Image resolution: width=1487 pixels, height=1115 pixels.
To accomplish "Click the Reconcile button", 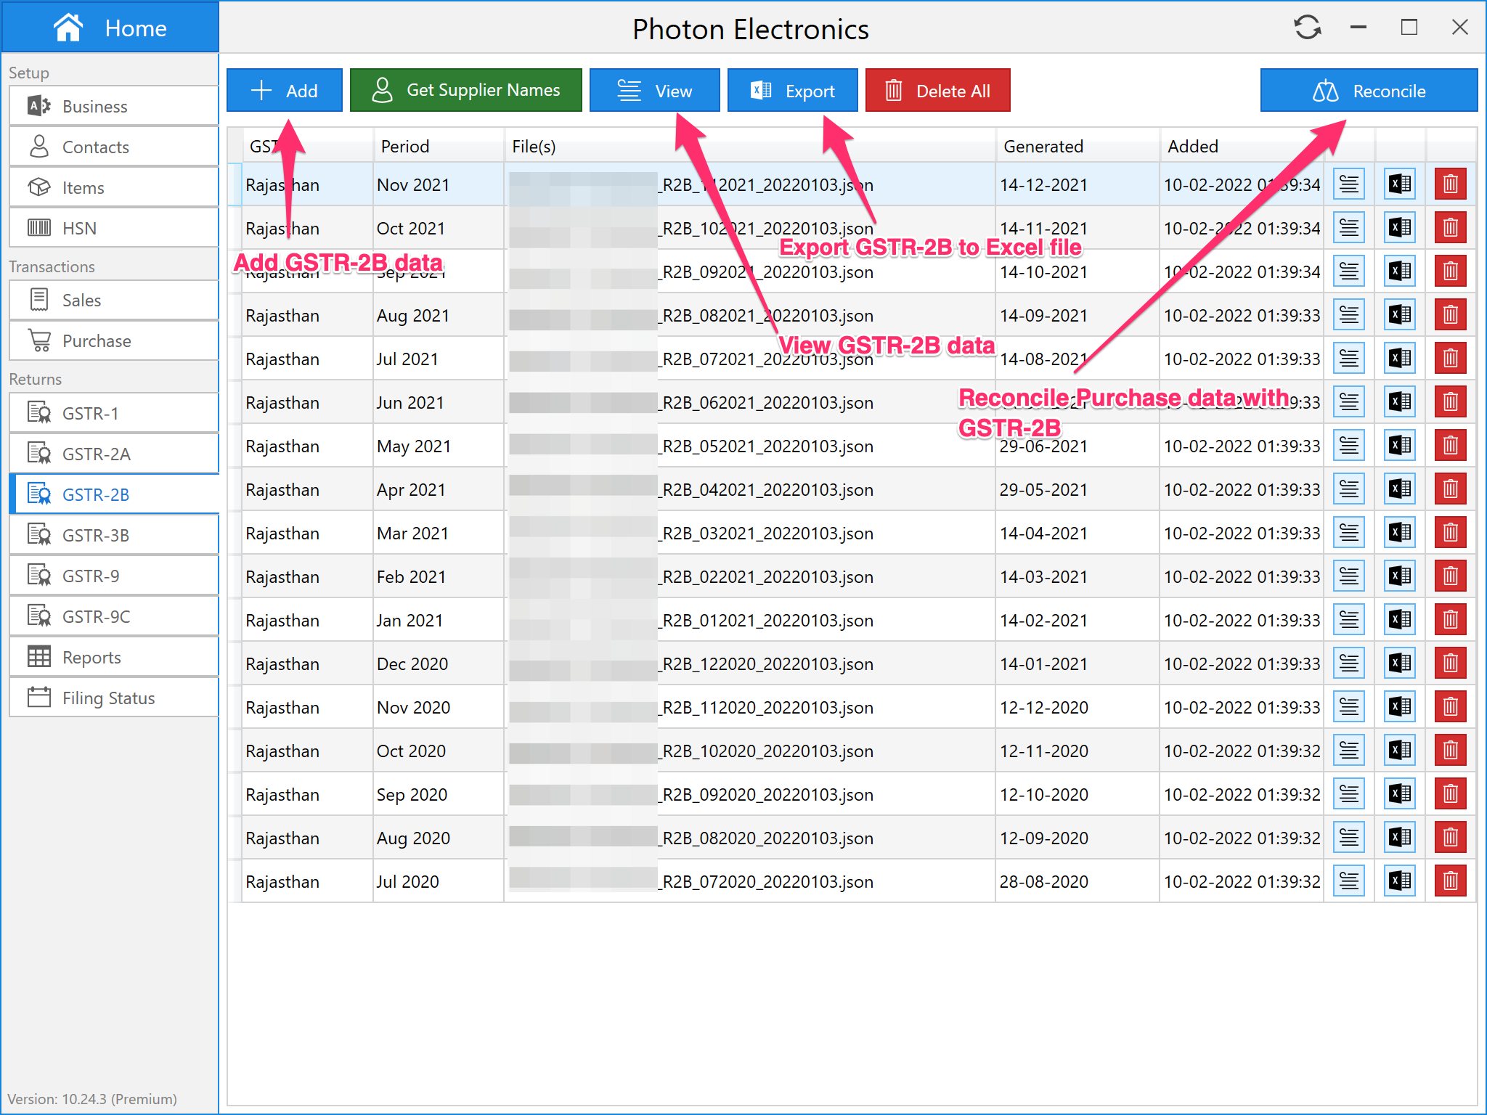I will (1368, 91).
